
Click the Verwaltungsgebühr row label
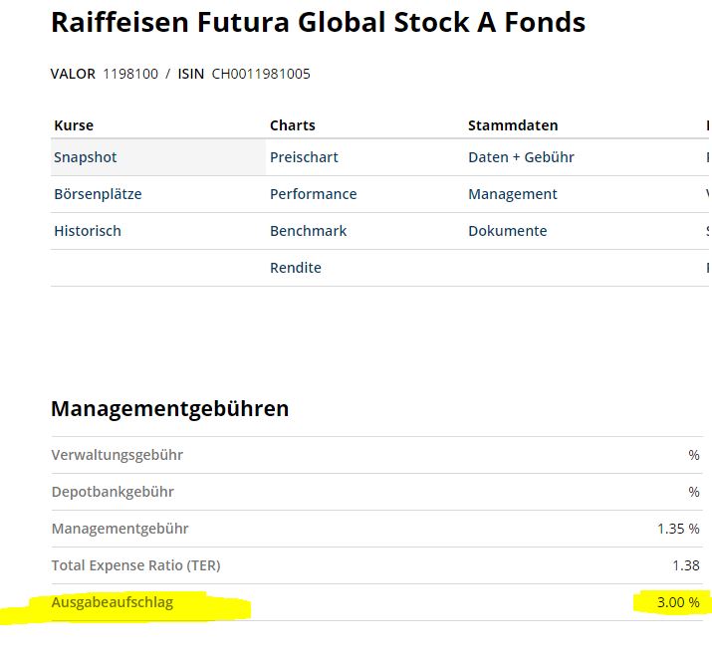point(118,455)
